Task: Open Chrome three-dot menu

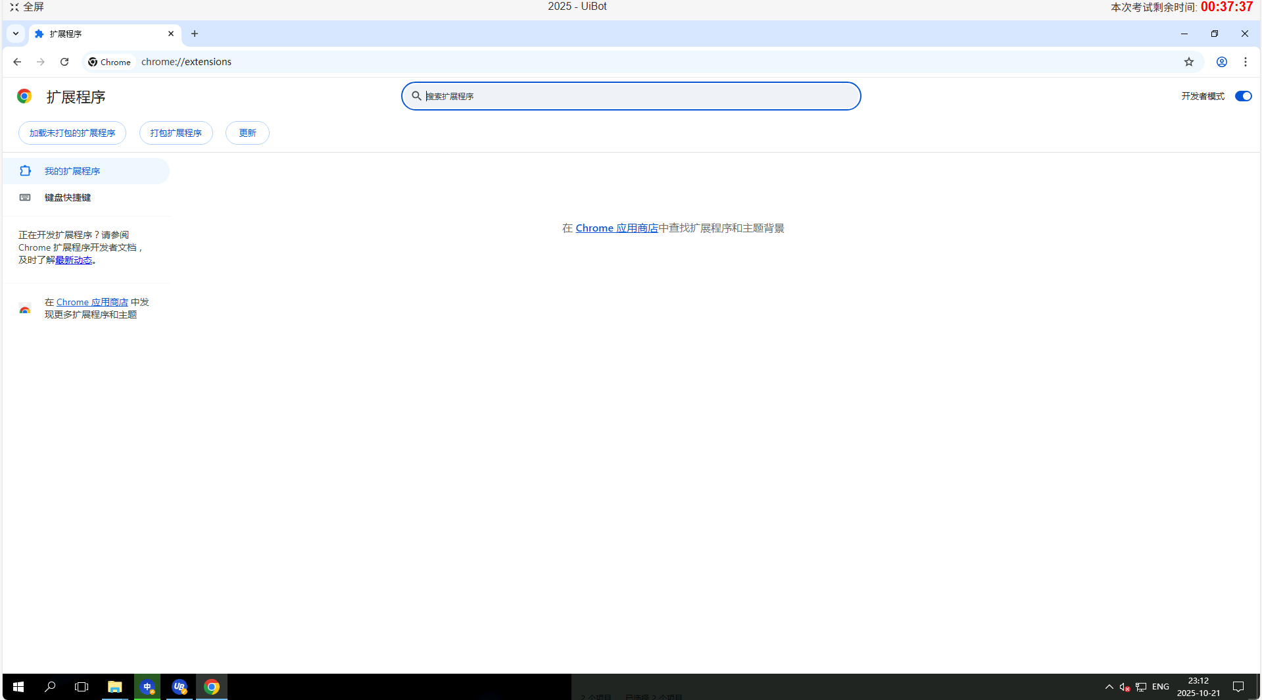Action: [x=1245, y=62]
